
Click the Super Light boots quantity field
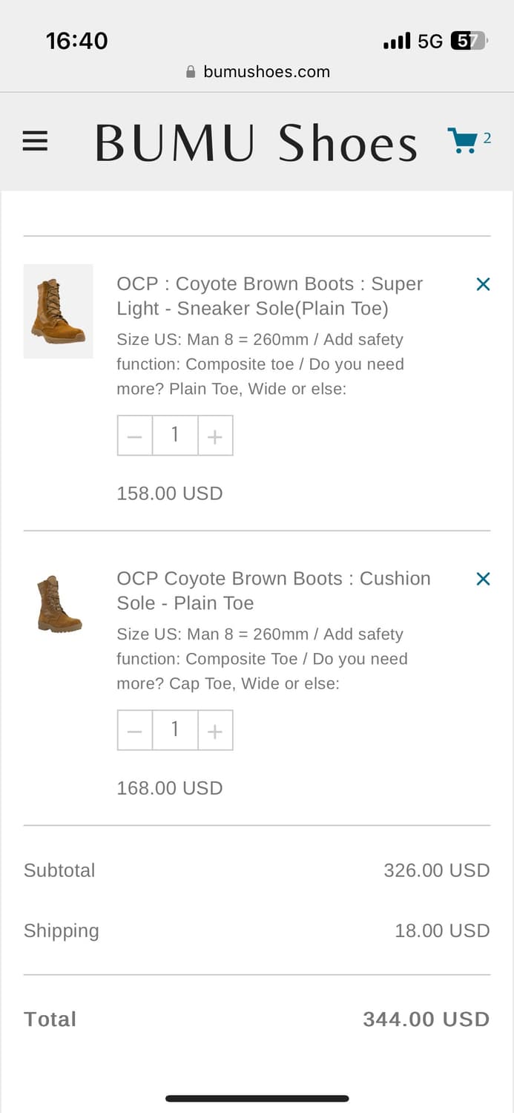pos(175,436)
